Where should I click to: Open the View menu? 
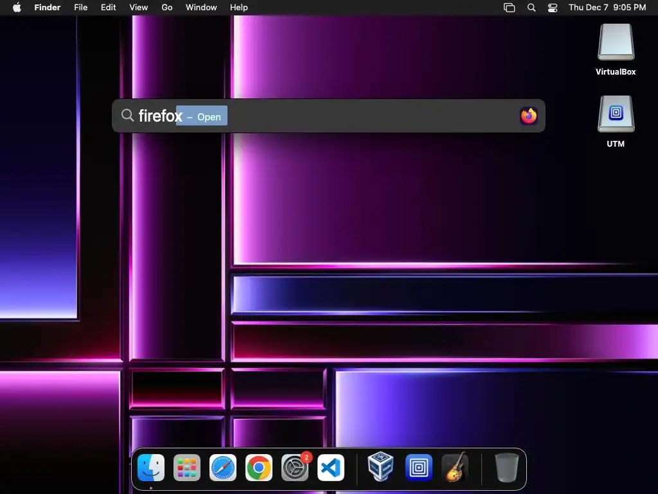click(139, 8)
